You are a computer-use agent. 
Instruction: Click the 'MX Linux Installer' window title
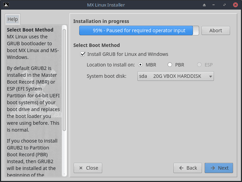pyautogui.click(x=106, y=5)
